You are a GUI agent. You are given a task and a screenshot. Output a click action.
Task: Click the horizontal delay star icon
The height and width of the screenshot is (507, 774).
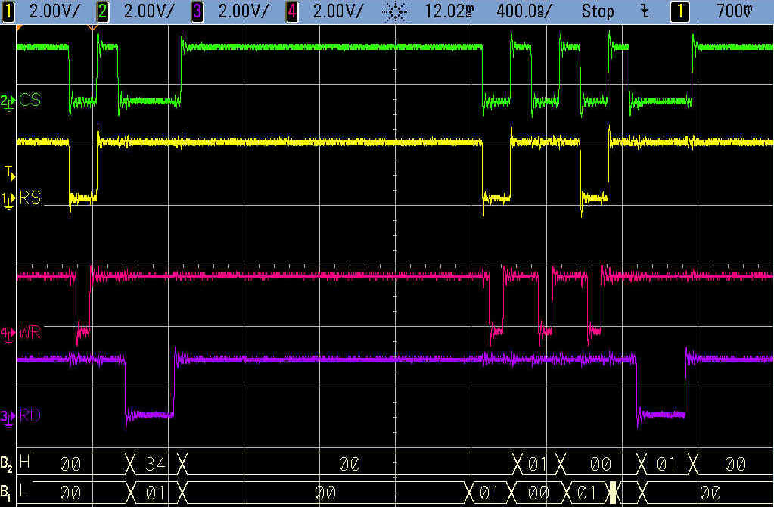point(395,11)
